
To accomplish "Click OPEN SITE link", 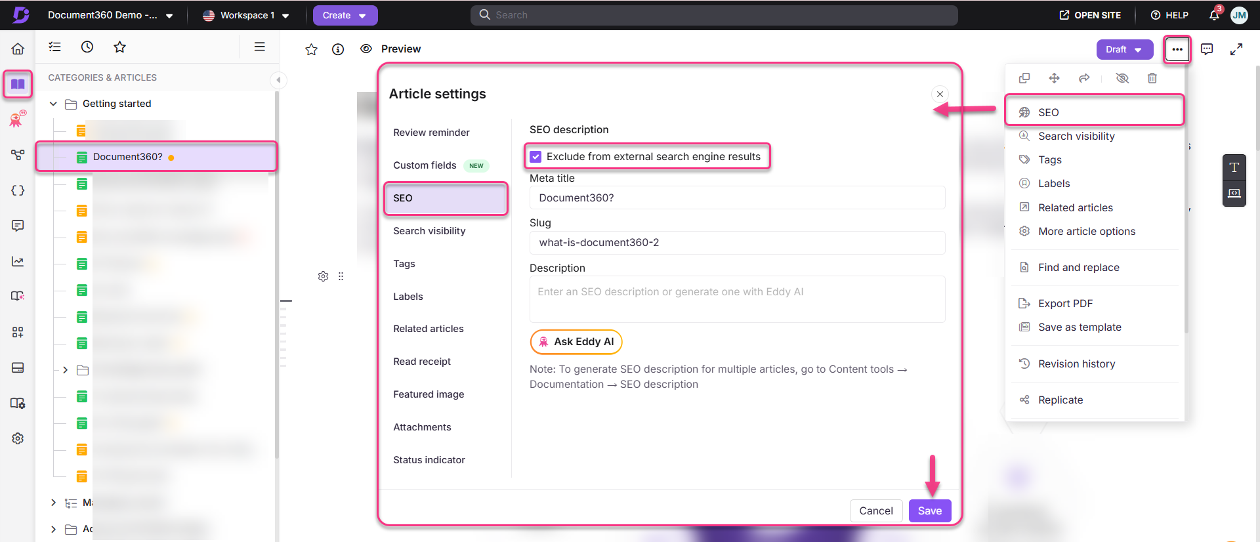I will click(1090, 15).
